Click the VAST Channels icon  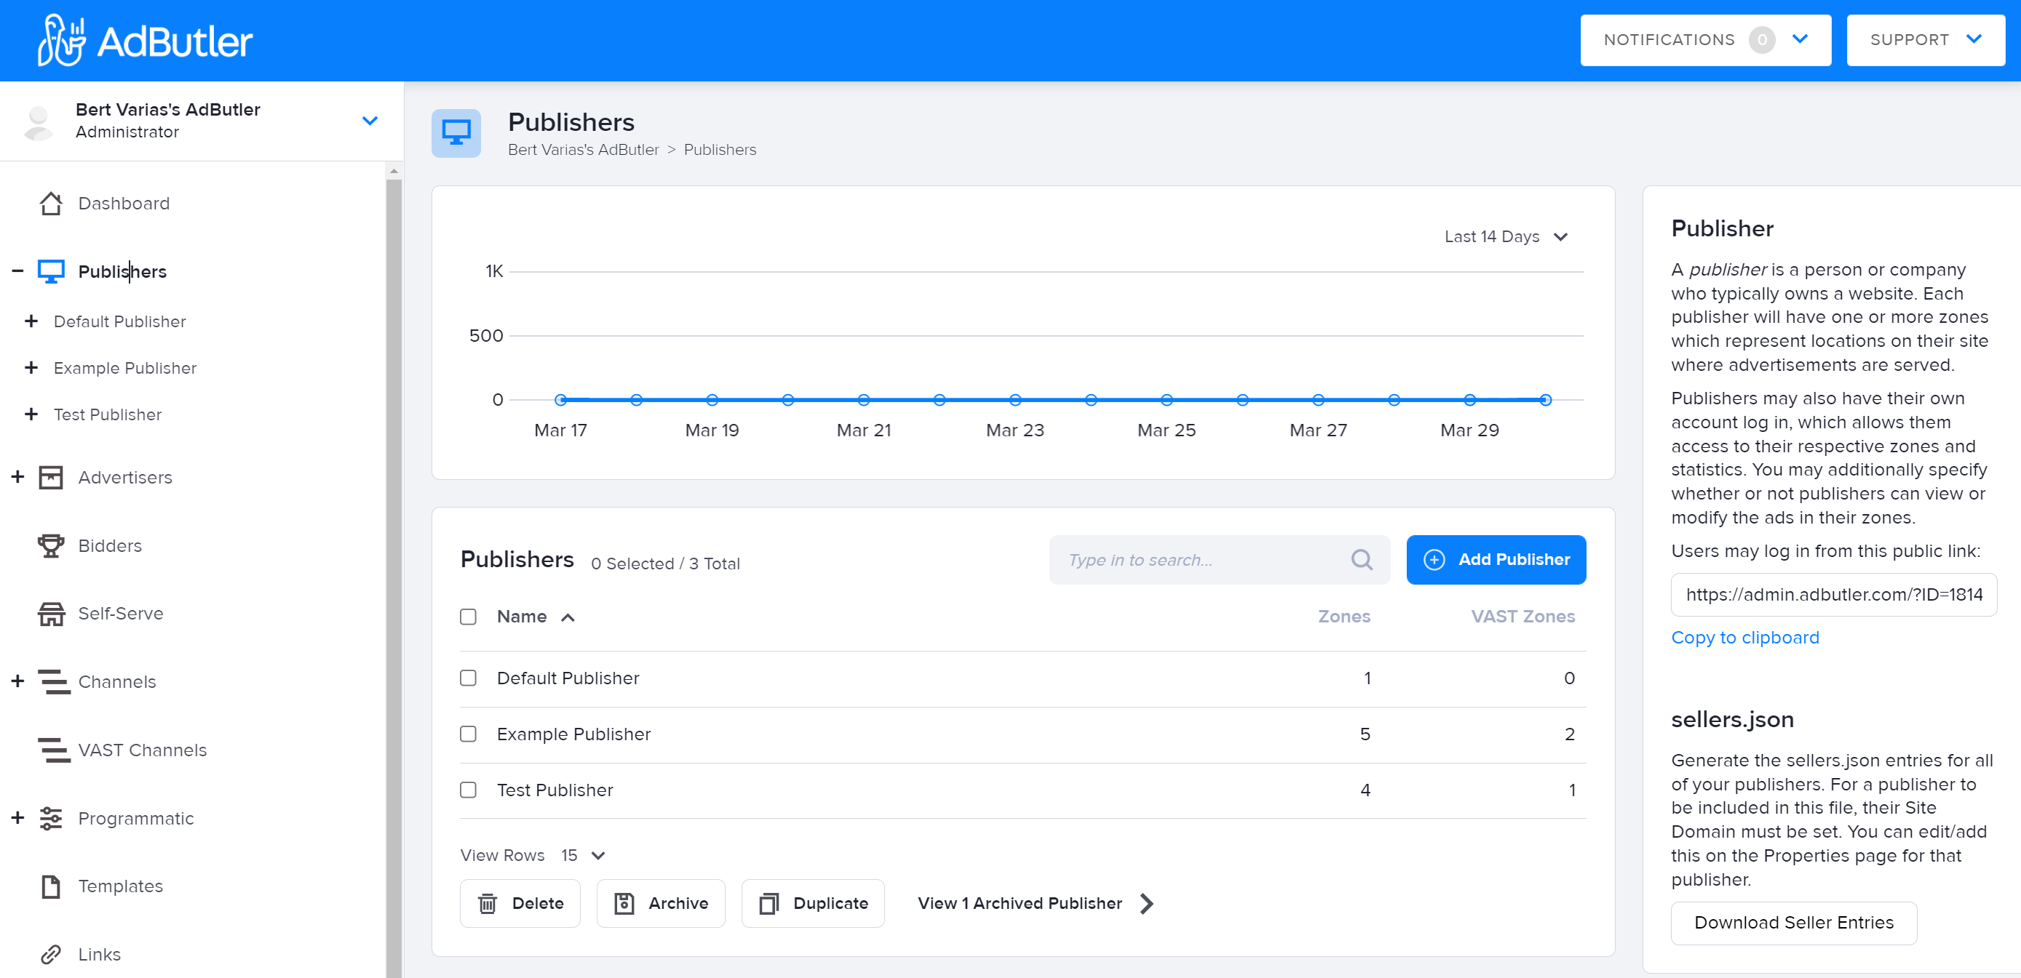[x=53, y=750]
